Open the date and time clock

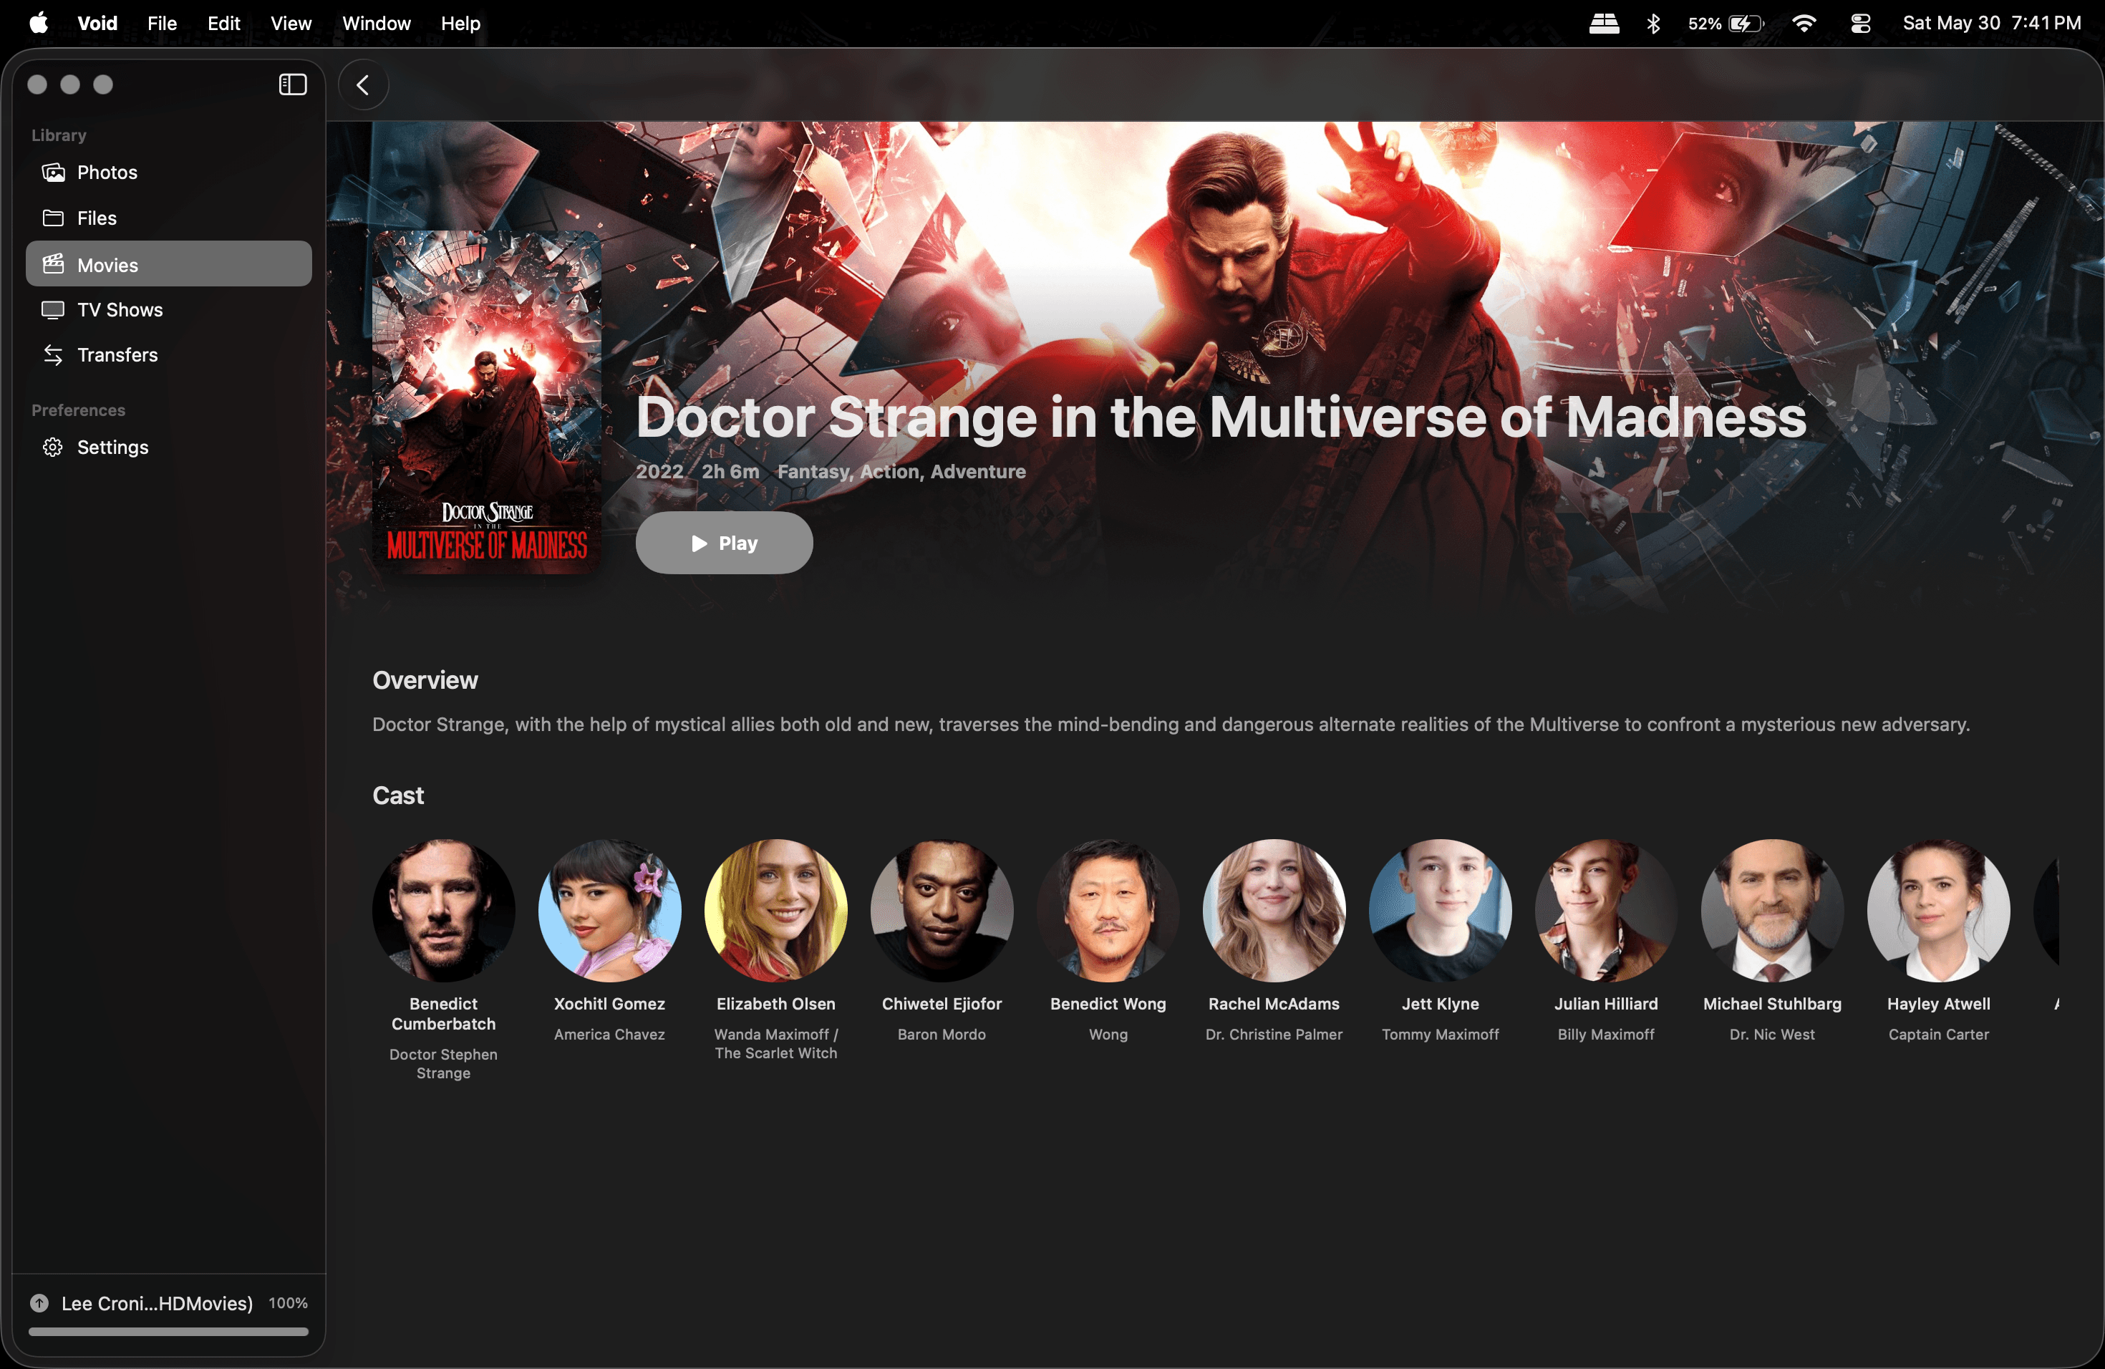click(1992, 23)
